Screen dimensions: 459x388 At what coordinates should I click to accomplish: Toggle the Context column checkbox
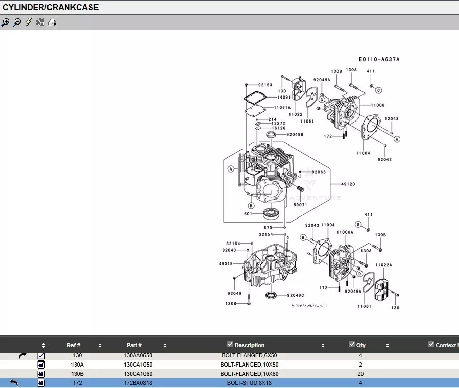pyautogui.click(x=431, y=345)
